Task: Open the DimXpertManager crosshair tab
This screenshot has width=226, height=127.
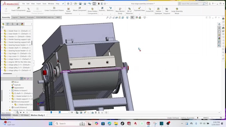Action: [x=17, y=24]
